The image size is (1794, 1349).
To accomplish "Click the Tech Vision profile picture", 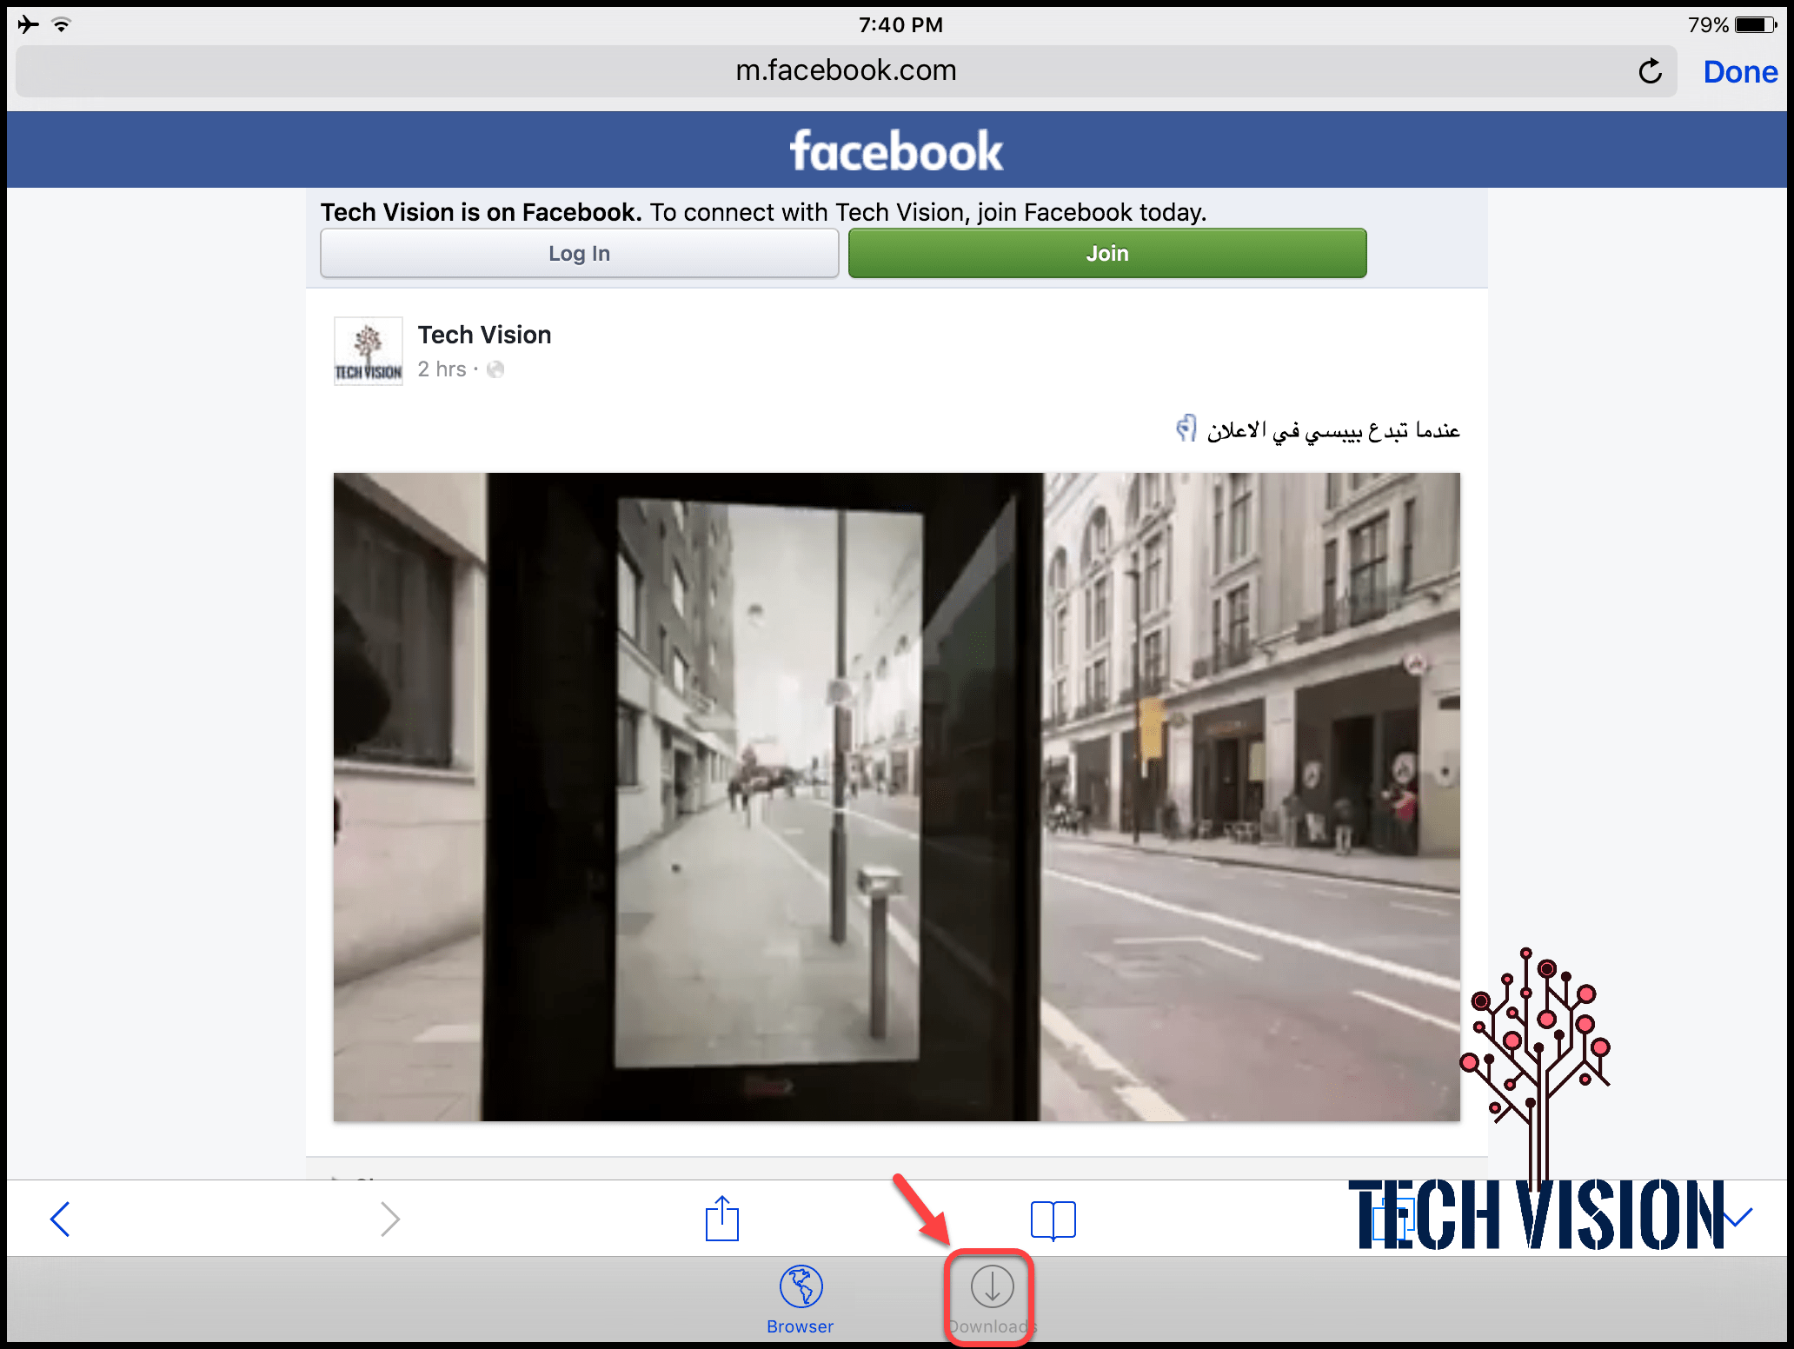I will pos(369,351).
